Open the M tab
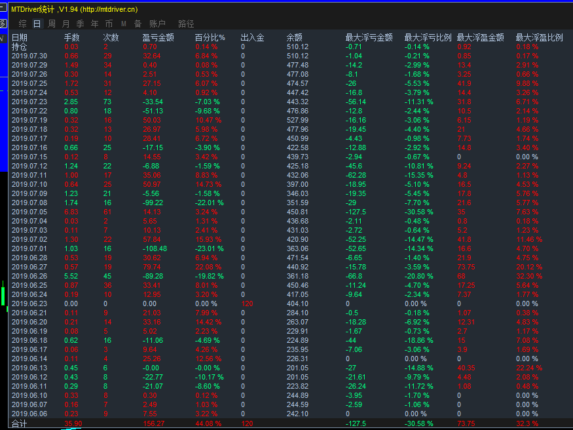573x430 pixels. (124, 24)
